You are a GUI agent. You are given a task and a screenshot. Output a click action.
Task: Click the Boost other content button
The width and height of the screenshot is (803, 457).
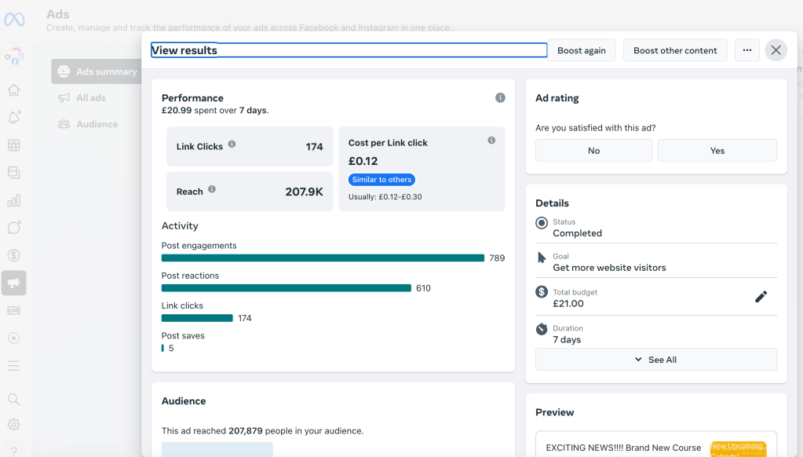tap(674, 50)
